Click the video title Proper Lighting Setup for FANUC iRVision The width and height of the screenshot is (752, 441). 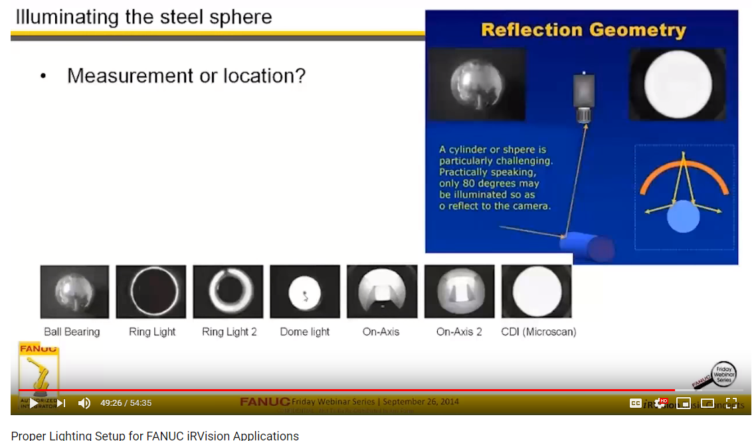pyautogui.click(x=155, y=435)
